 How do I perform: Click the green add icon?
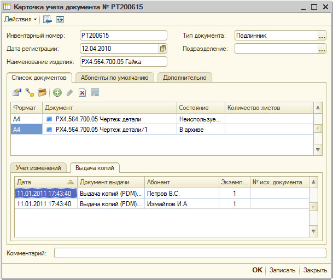[57, 92]
